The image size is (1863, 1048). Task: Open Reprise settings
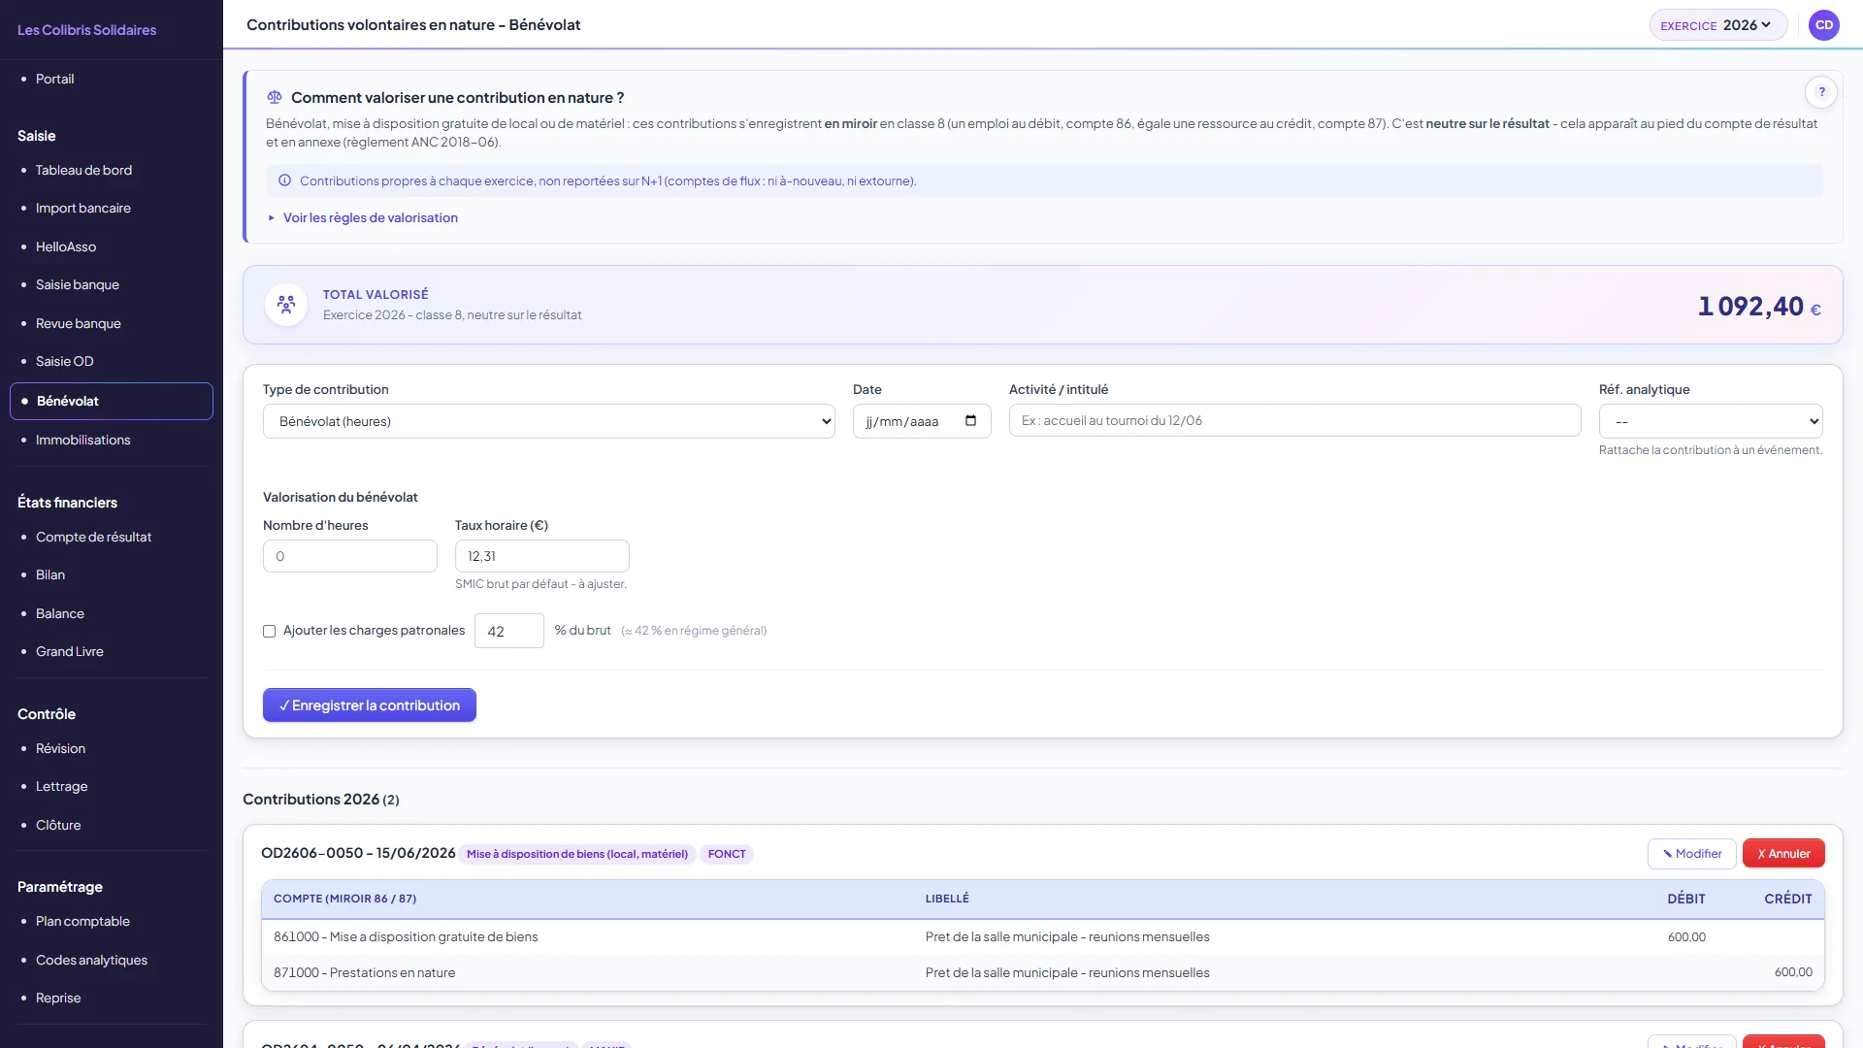(x=58, y=998)
